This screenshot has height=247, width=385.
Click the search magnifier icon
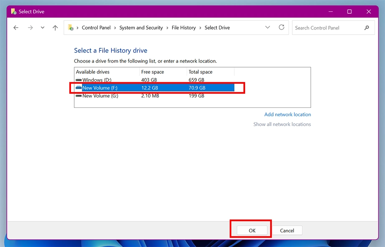pos(367,27)
